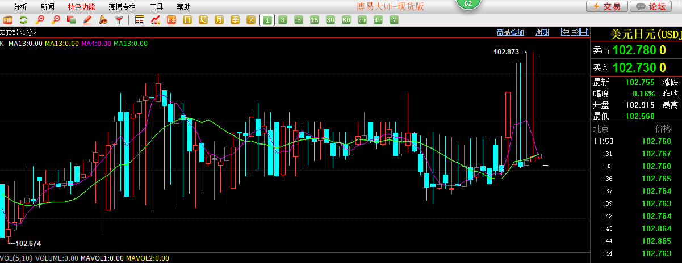Click the 论坛 forum button

651,6
